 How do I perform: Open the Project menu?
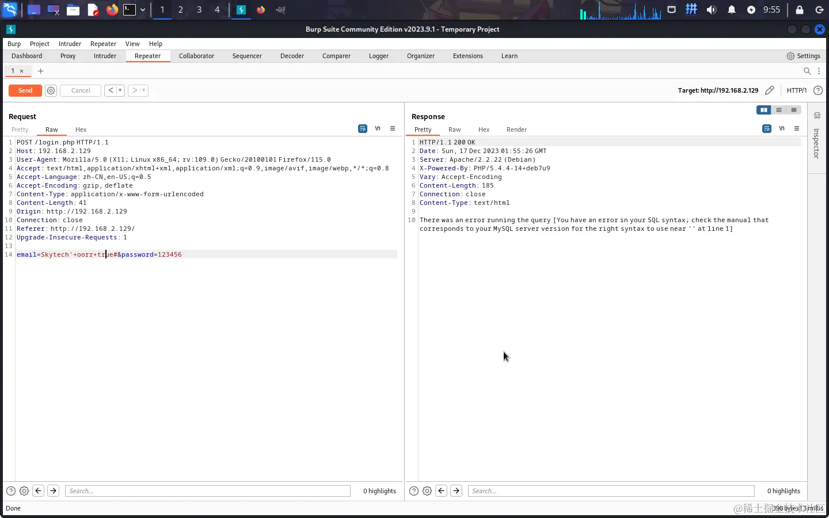pyautogui.click(x=40, y=44)
